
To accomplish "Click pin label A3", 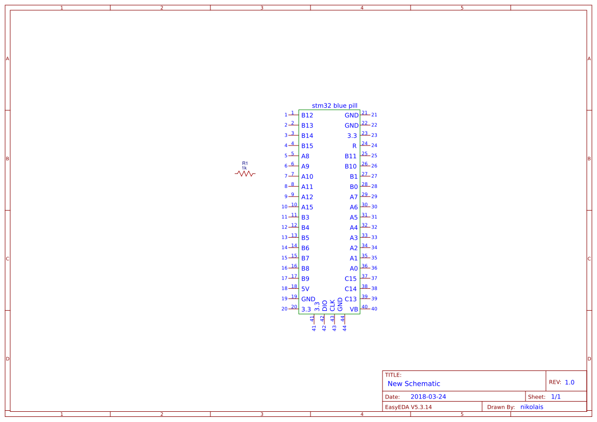I will 354,238.
